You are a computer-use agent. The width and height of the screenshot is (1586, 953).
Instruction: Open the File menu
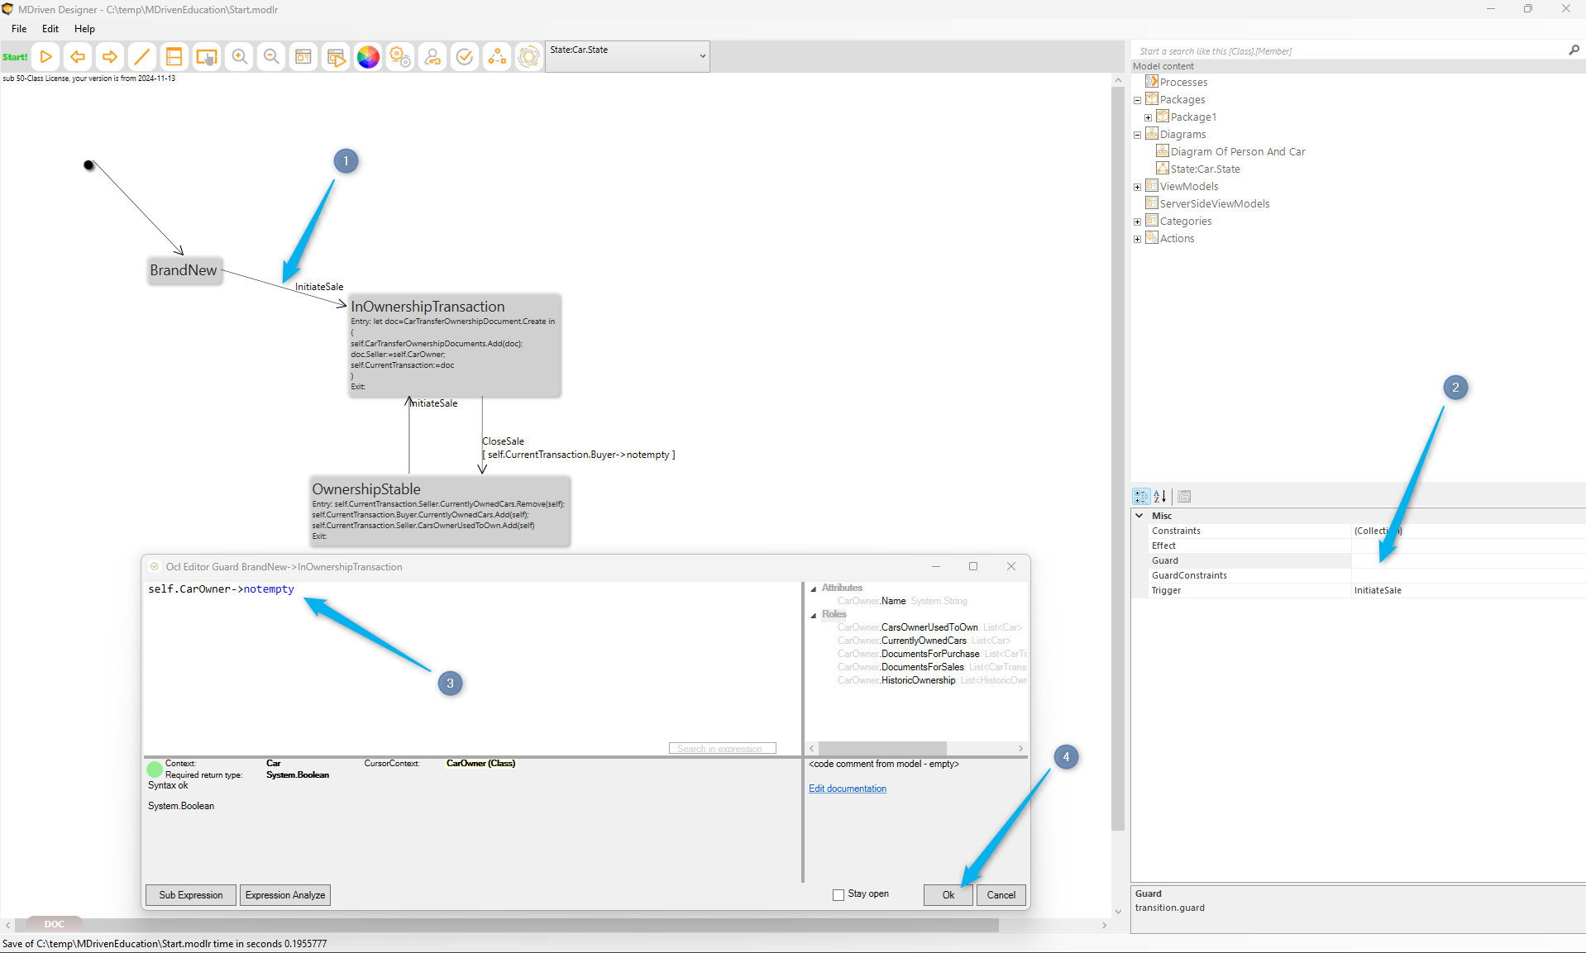tap(19, 29)
